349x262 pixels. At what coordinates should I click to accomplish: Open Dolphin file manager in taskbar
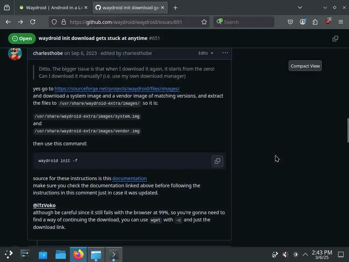point(61,254)
